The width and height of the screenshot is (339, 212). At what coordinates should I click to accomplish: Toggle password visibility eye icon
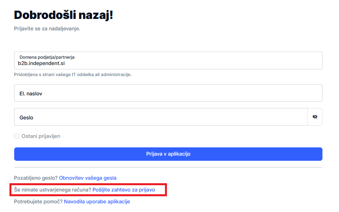[315, 117]
